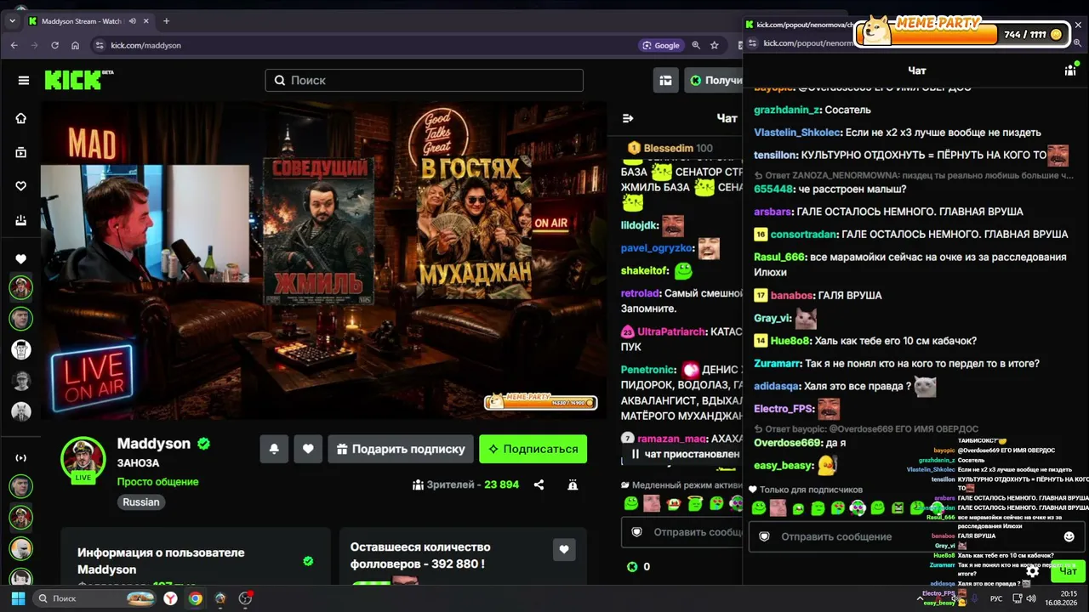Open Overdose669's profile in popout chat

(787, 443)
